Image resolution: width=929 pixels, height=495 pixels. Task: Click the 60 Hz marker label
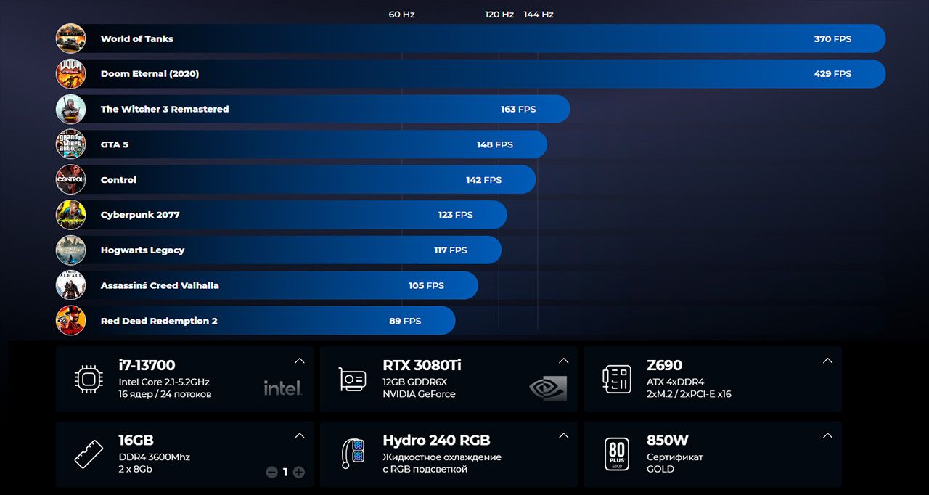click(x=401, y=15)
